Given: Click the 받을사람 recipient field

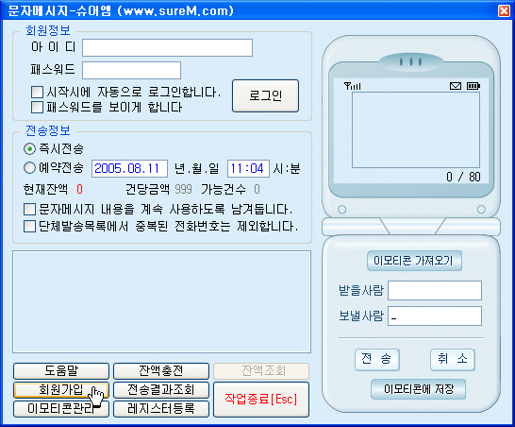Looking at the screenshot, I should pyautogui.click(x=435, y=290).
